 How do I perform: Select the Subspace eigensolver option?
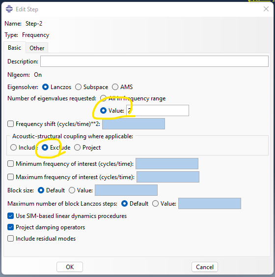pyautogui.click(x=78, y=87)
